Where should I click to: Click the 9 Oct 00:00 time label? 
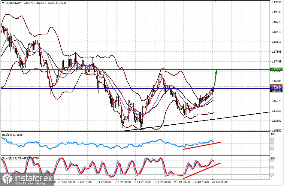click(x=123, y=182)
